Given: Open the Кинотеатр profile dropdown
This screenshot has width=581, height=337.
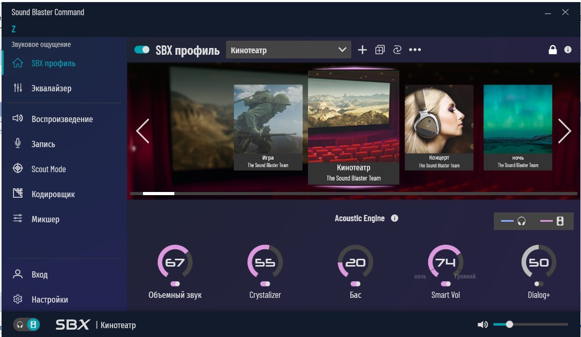Looking at the screenshot, I should (288, 50).
